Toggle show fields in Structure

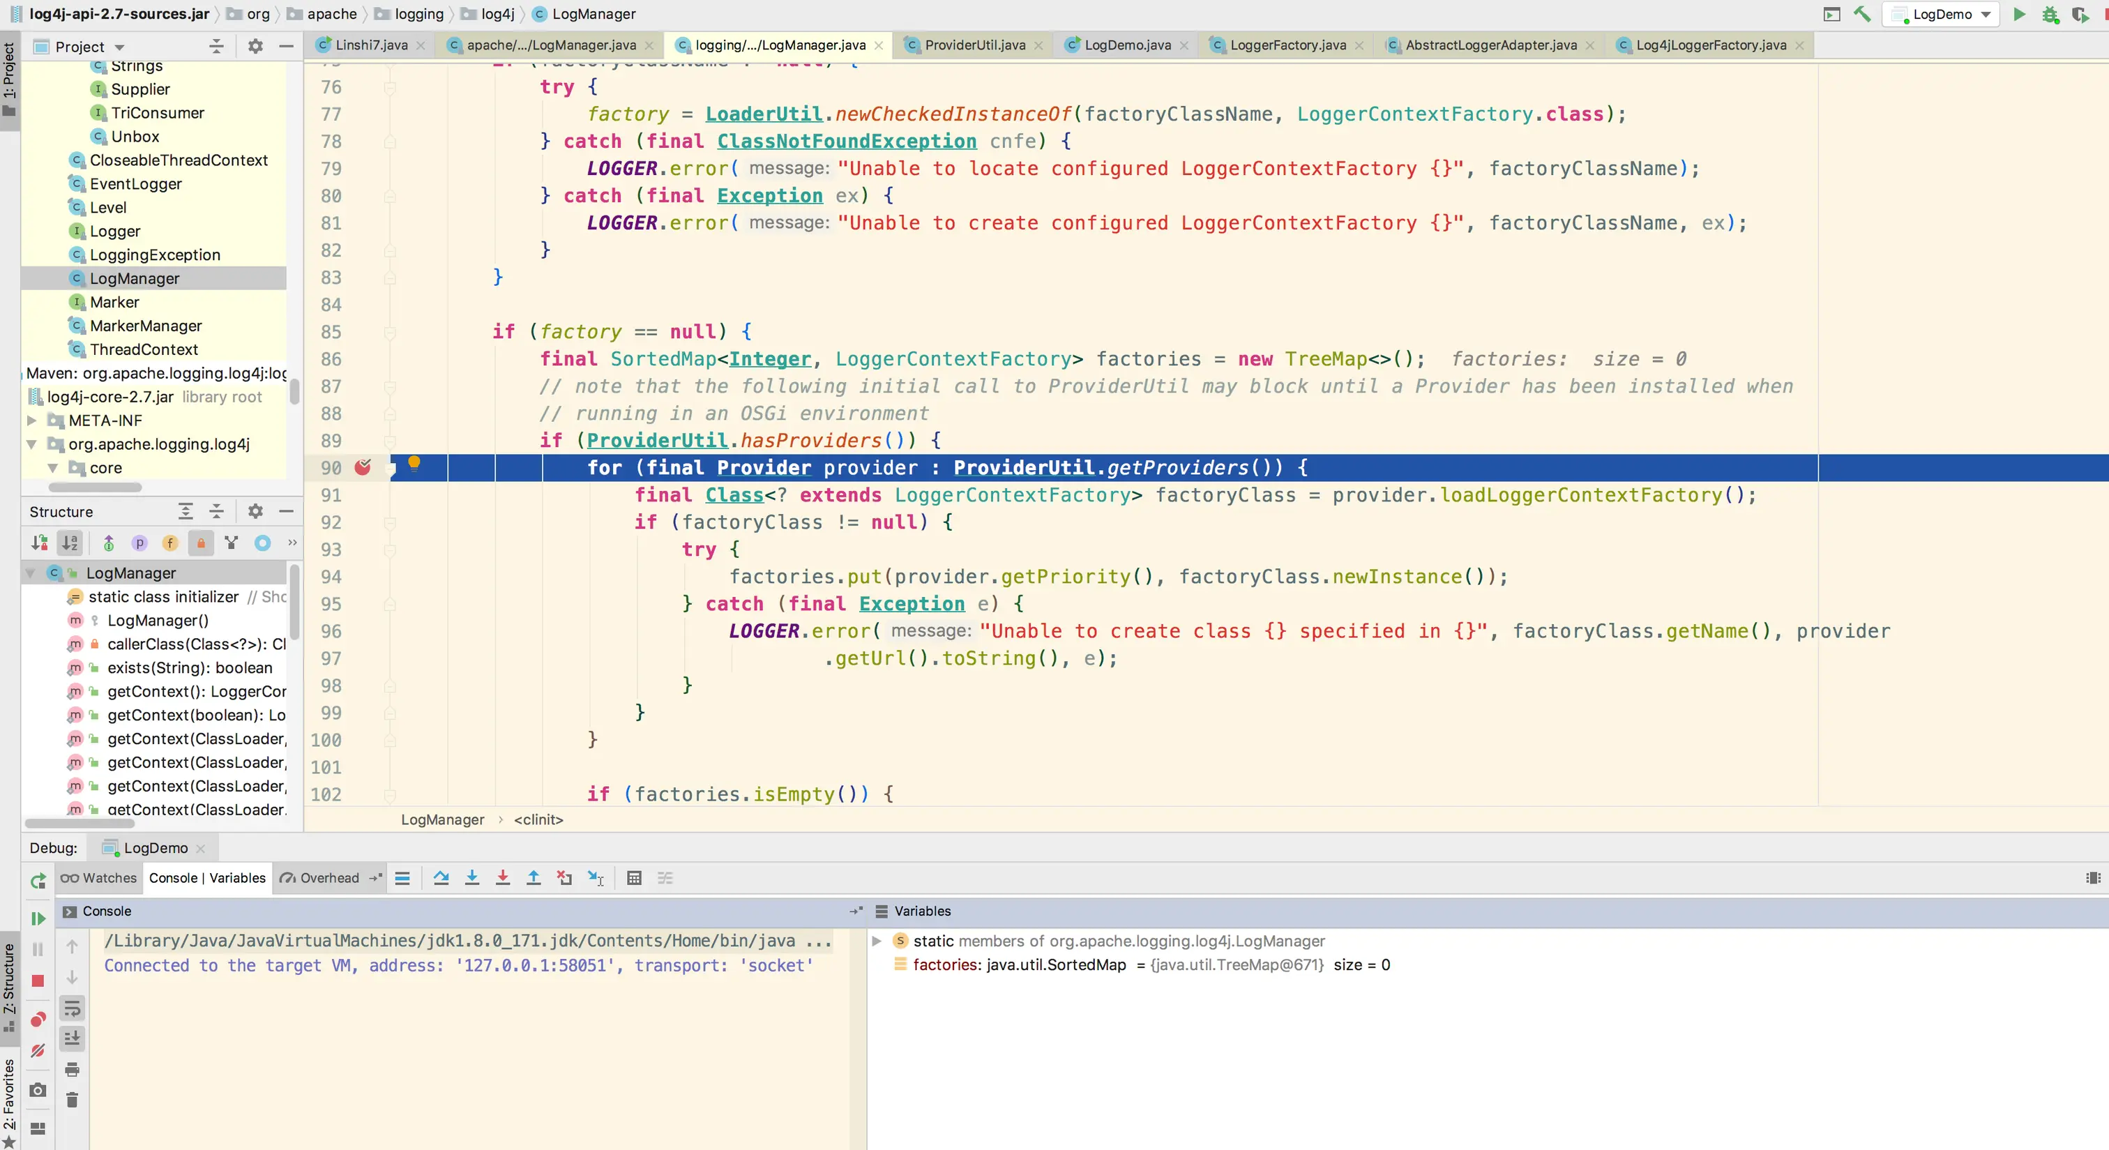(170, 543)
